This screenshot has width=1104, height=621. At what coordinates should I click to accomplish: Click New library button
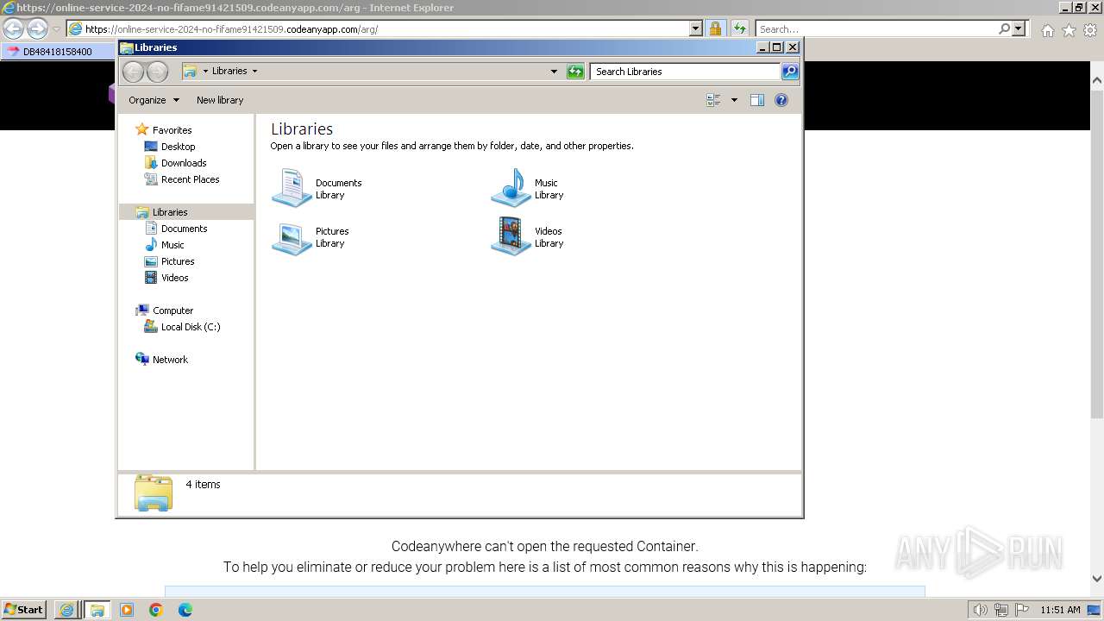(220, 100)
